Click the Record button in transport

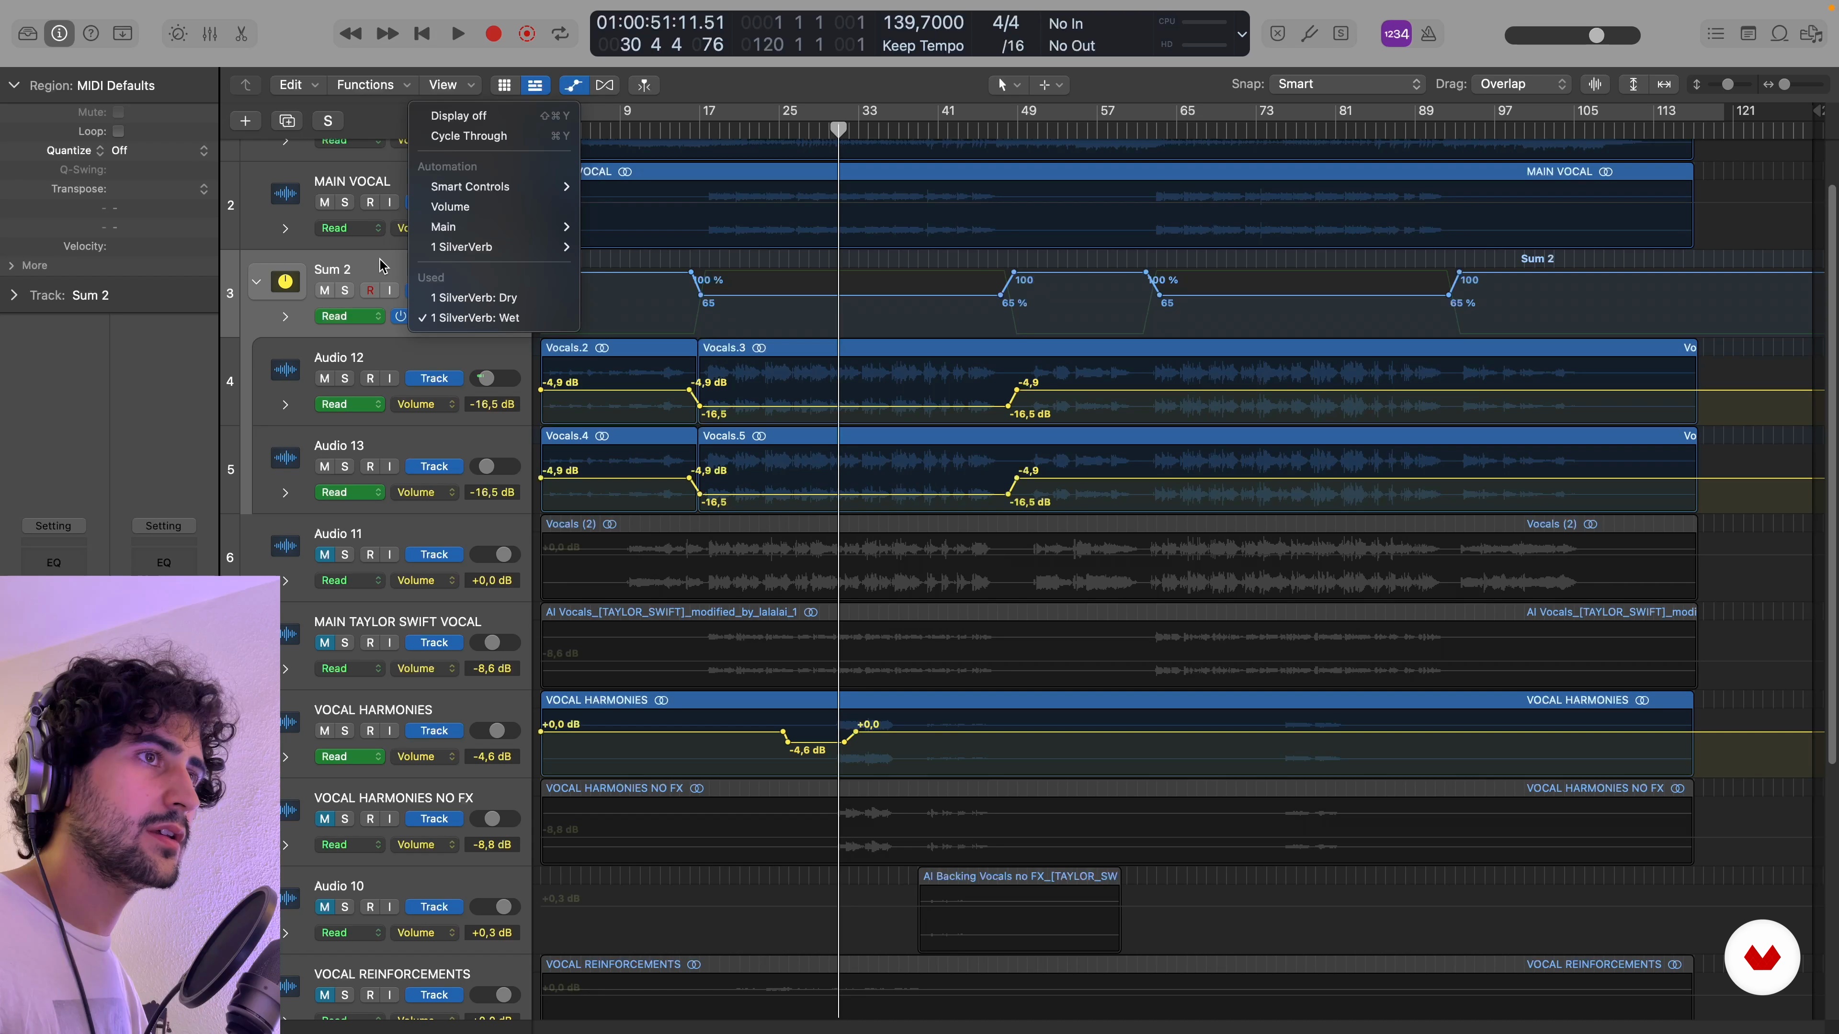493,34
